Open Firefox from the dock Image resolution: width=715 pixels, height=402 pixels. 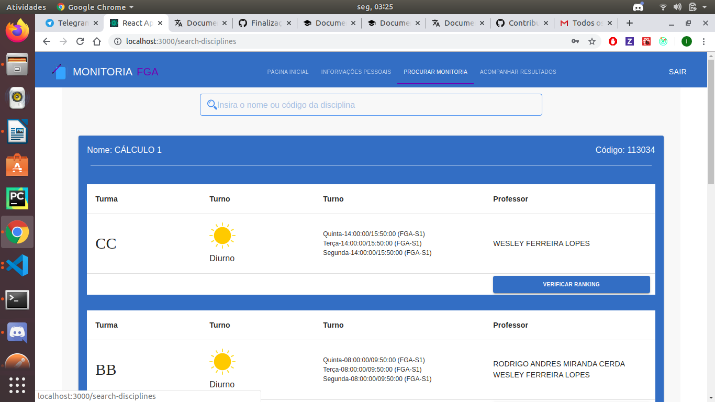(17, 30)
